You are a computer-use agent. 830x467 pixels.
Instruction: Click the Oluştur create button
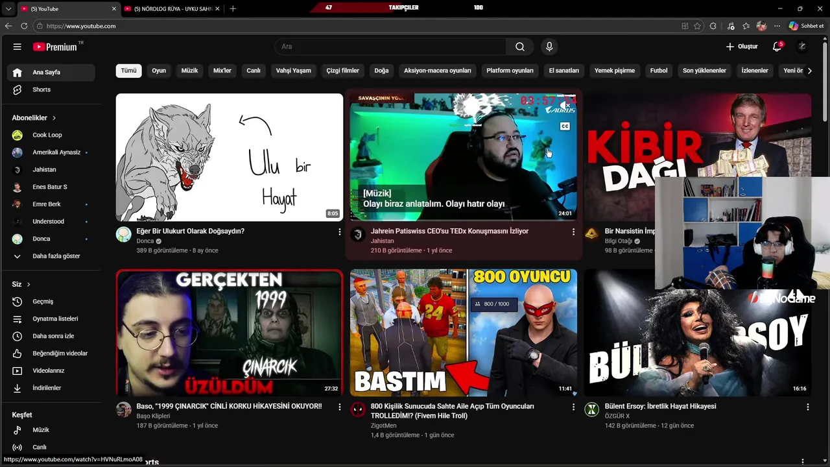(742, 47)
